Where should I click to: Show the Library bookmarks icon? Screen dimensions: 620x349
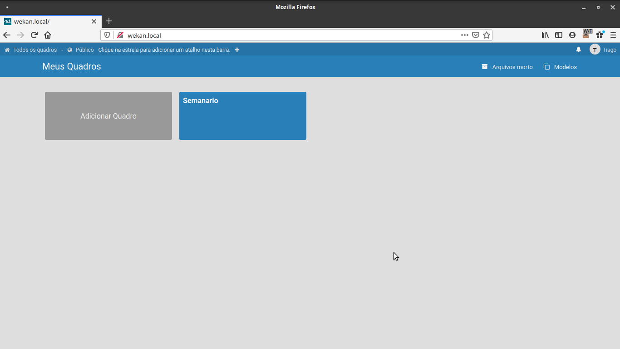click(545, 35)
